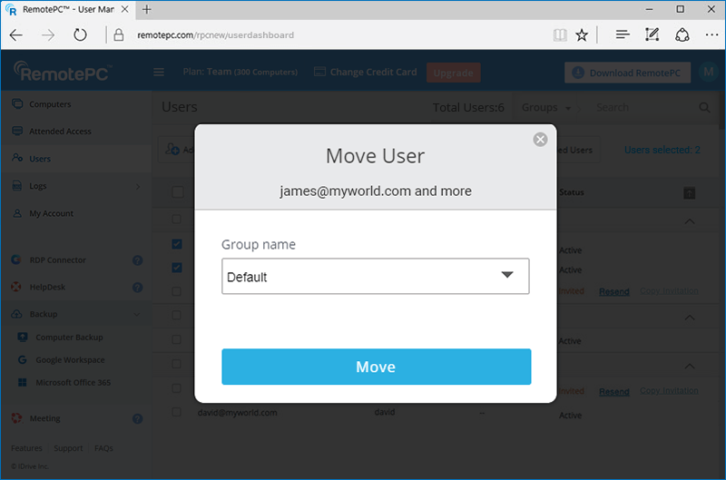Open the Group name dropdown
Screen dimensions: 726x480
pos(375,277)
